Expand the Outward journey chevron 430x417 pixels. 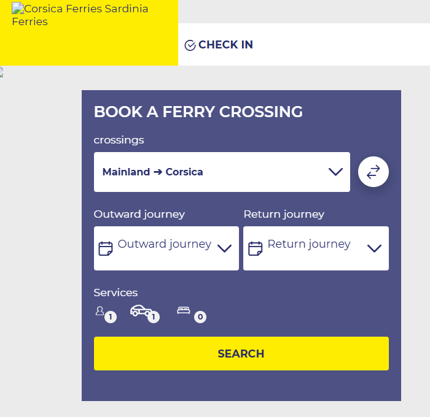pyautogui.click(x=224, y=248)
